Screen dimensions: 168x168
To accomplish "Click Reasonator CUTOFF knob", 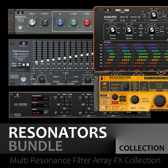I will coord(135,100).
